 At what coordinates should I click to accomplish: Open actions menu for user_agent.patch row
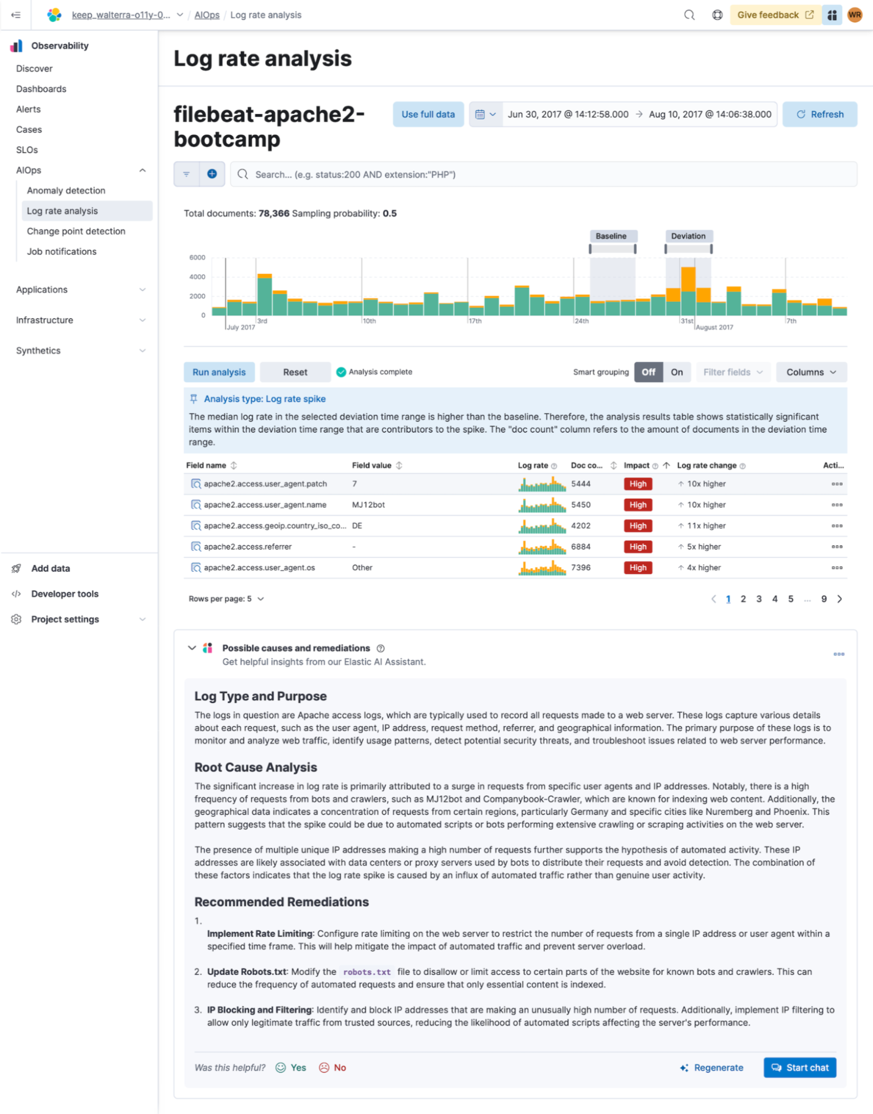[x=837, y=484]
